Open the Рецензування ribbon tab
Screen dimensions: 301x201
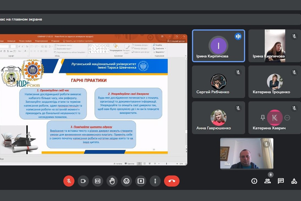coord(41,41)
